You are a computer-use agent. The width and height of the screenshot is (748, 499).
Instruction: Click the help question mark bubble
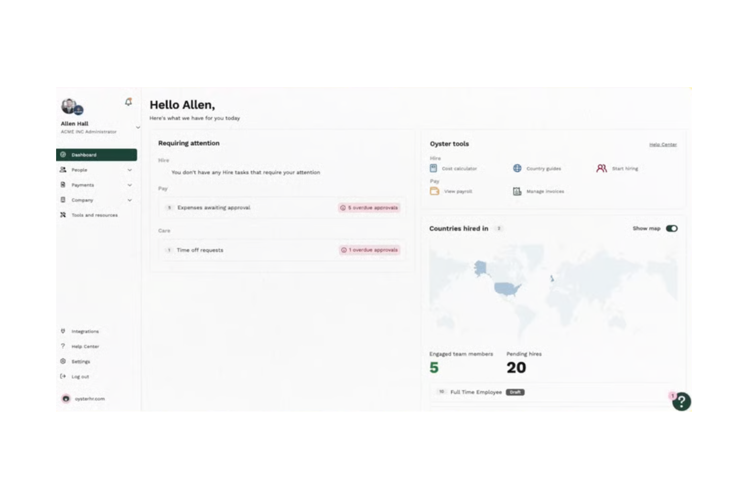click(x=681, y=401)
